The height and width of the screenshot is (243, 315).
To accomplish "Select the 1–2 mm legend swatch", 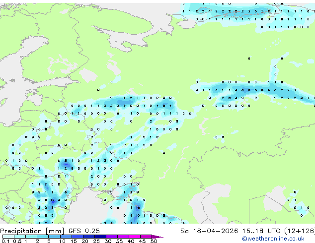I will point(31,237).
